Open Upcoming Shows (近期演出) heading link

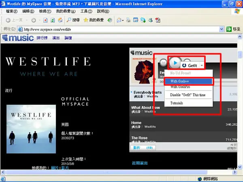(140, 163)
